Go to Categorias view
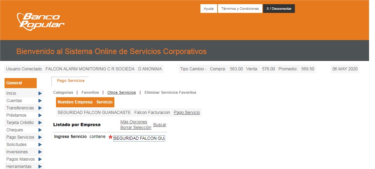Screen dimensions: 375x169 (63, 92)
